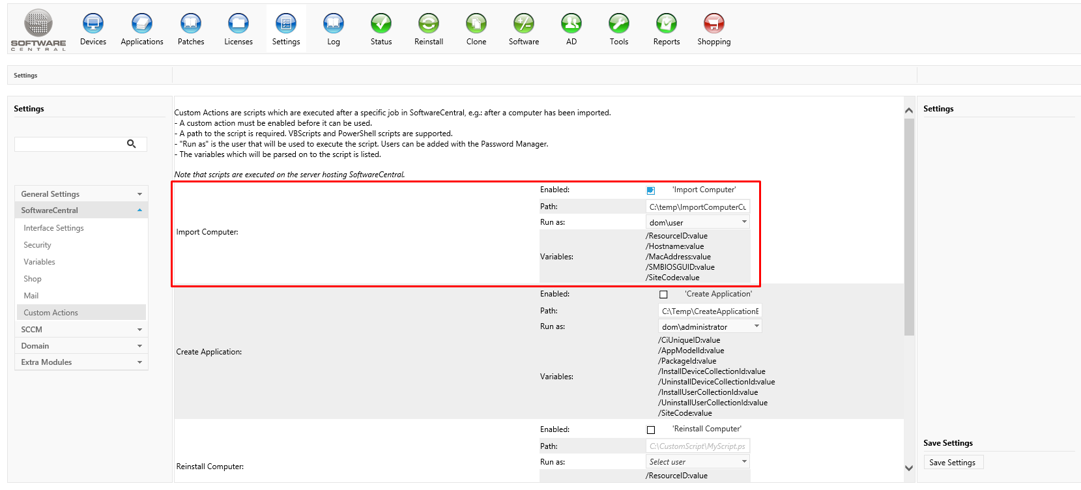Open the Patches section icon

coord(191,24)
